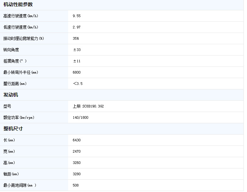Click the 蟹行距离(mm) label

click(15, 84)
